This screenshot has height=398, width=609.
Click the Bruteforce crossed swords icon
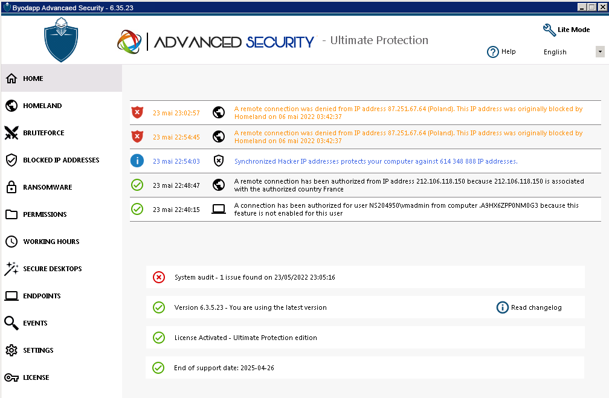click(x=11, y=133)
